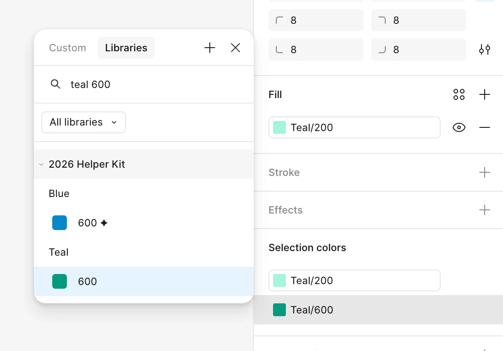
Task: Open the fill styles grid icon
Action: (459, 94)
